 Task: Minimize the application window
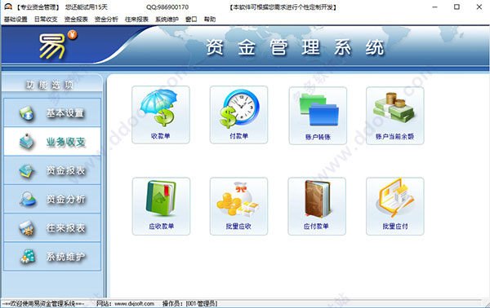pos(434,7)
